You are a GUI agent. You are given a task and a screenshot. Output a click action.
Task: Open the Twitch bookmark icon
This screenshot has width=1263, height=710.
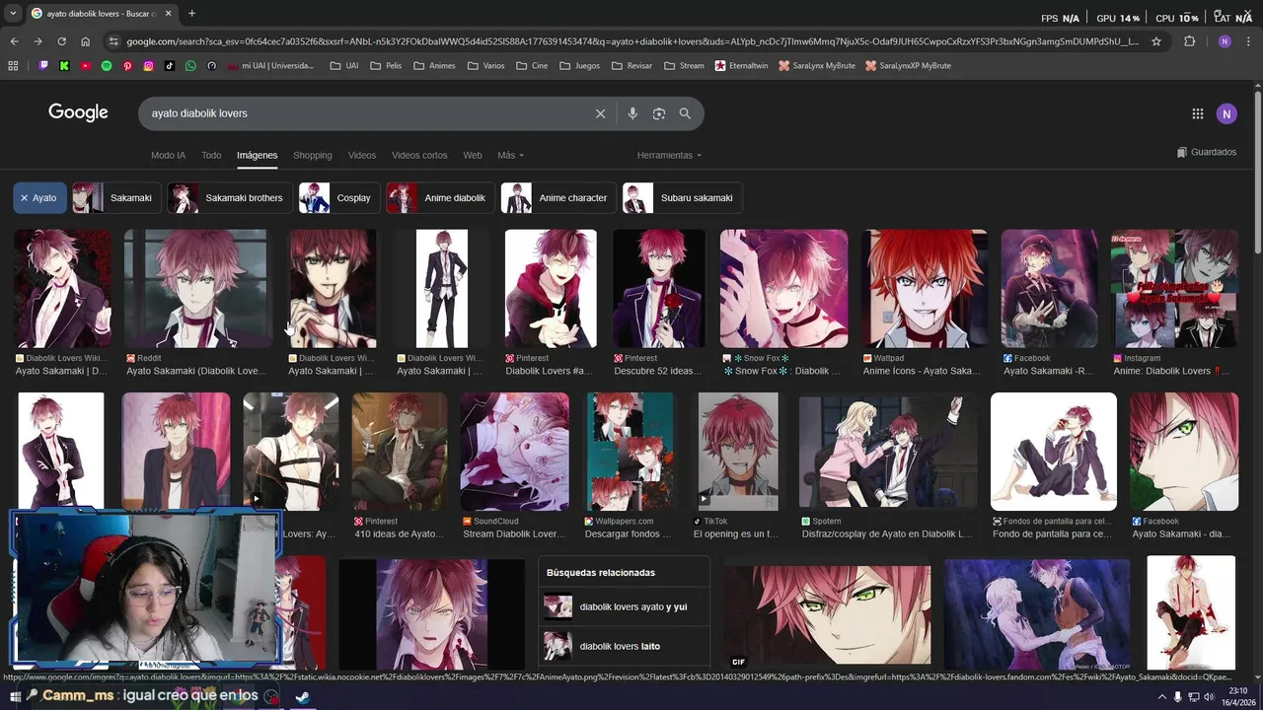[x=43, y=66]
